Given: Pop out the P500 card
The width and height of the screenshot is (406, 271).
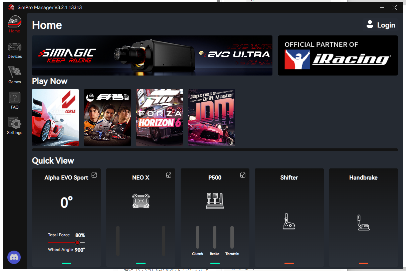Looking at the screenshot, I should [x=243, y=175].
